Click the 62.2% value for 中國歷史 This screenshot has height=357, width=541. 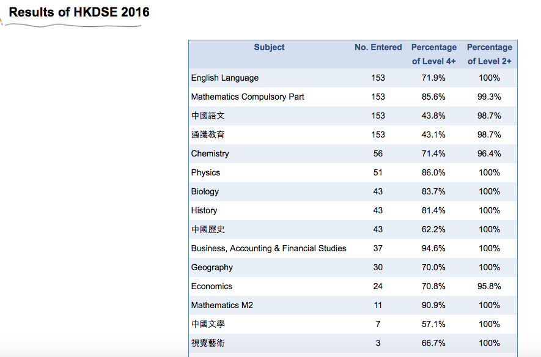pos(433,230)
